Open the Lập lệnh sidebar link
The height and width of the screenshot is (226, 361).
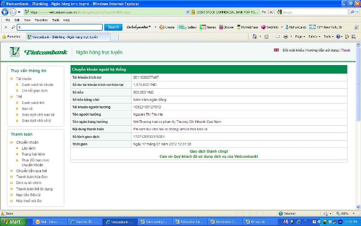pos(28,148)
